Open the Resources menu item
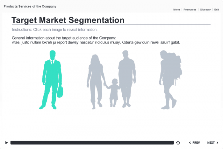 pyautogui.click(x=190, y=10)
